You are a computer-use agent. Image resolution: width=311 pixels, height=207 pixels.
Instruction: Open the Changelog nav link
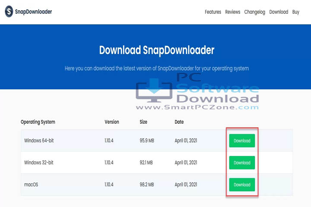point(254,12)
